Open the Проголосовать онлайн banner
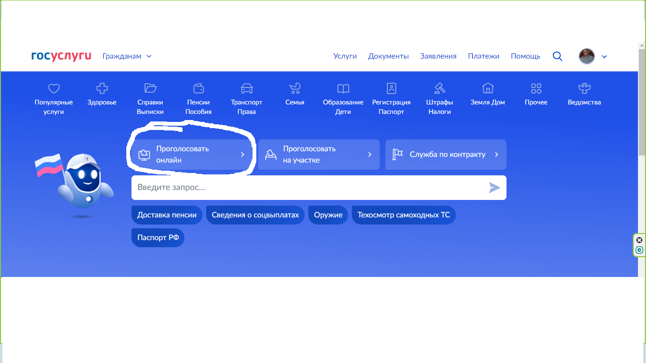646x363 pixels. (x=192, y=155)
